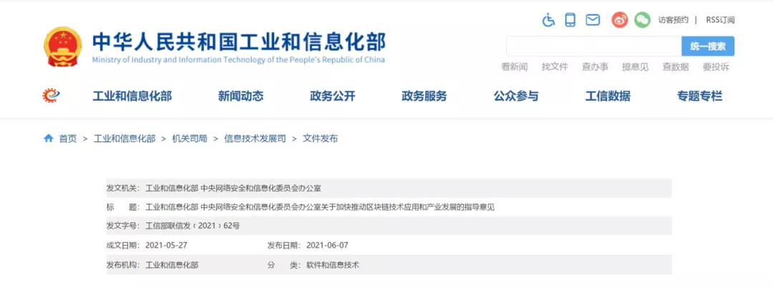Select 看新闻 quick link
Screen dimensions: 773x288
514,67
